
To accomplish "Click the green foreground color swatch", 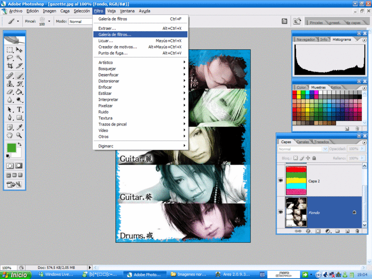I will tap(11, 147).
